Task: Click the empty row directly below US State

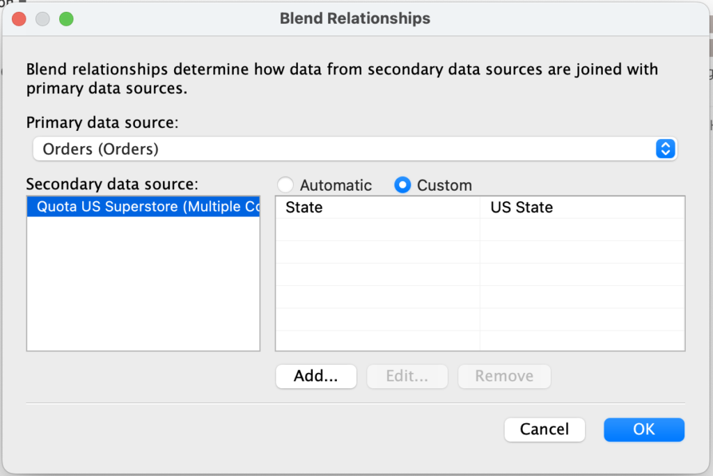Action: (x=582, y=230)
